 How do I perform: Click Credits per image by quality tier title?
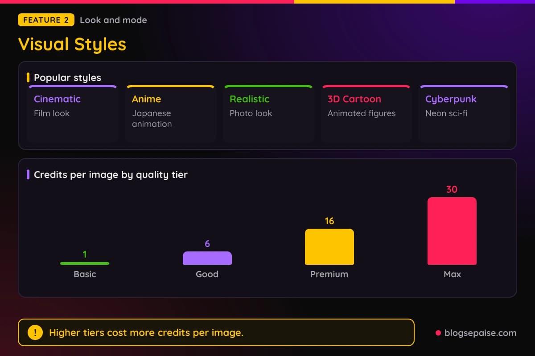tap(111, 174)
